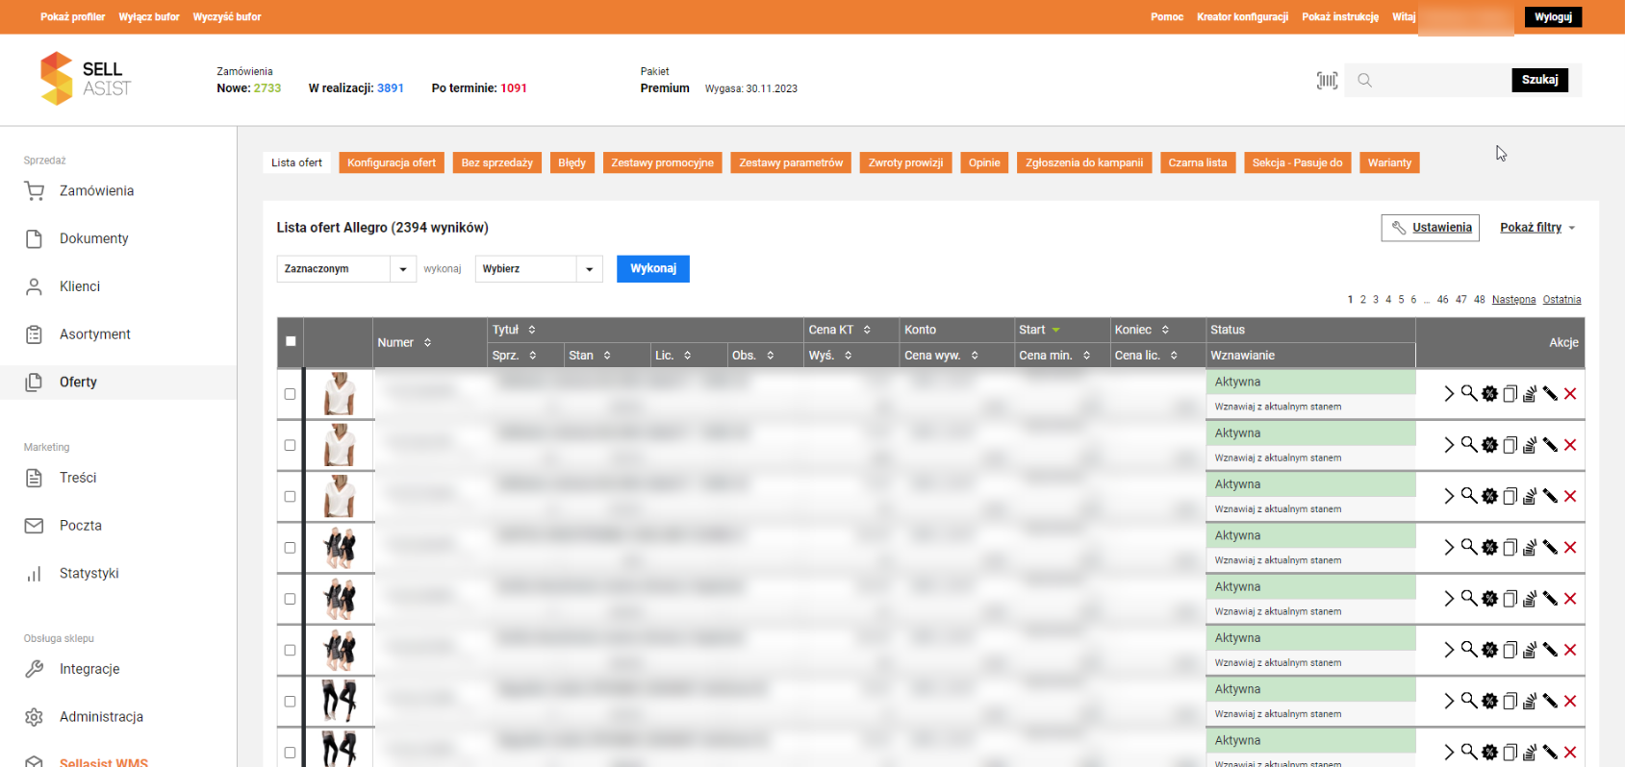
Task: Check the first offer row checkbox
Action: [x=290, y=393]
